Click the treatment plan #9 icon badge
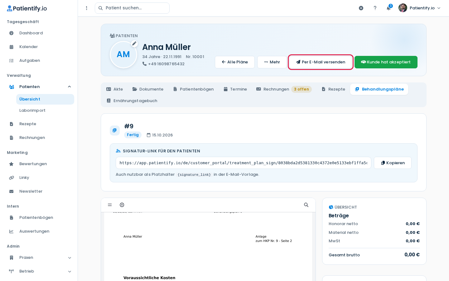The image size is (449, 281). click(115, 131)
